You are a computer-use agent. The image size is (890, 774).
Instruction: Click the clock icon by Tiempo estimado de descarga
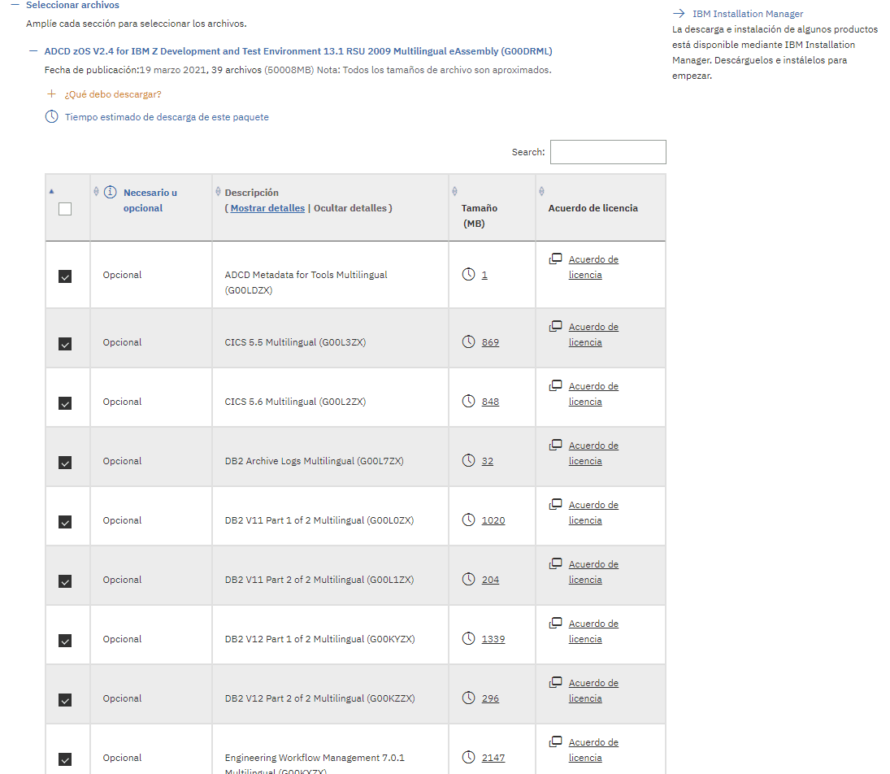[x=51, y=117]
